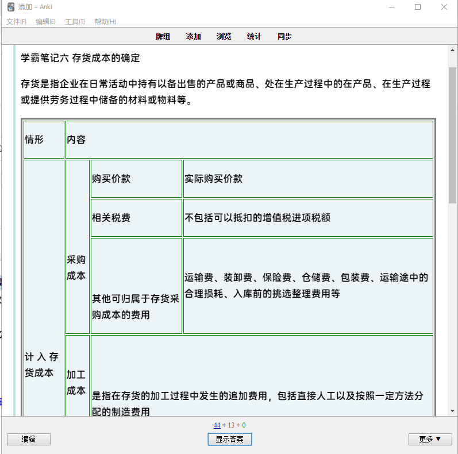
Task: Click the 其他可归属于存货采购成本的费用 cell
Action: (x=136, y=286)
